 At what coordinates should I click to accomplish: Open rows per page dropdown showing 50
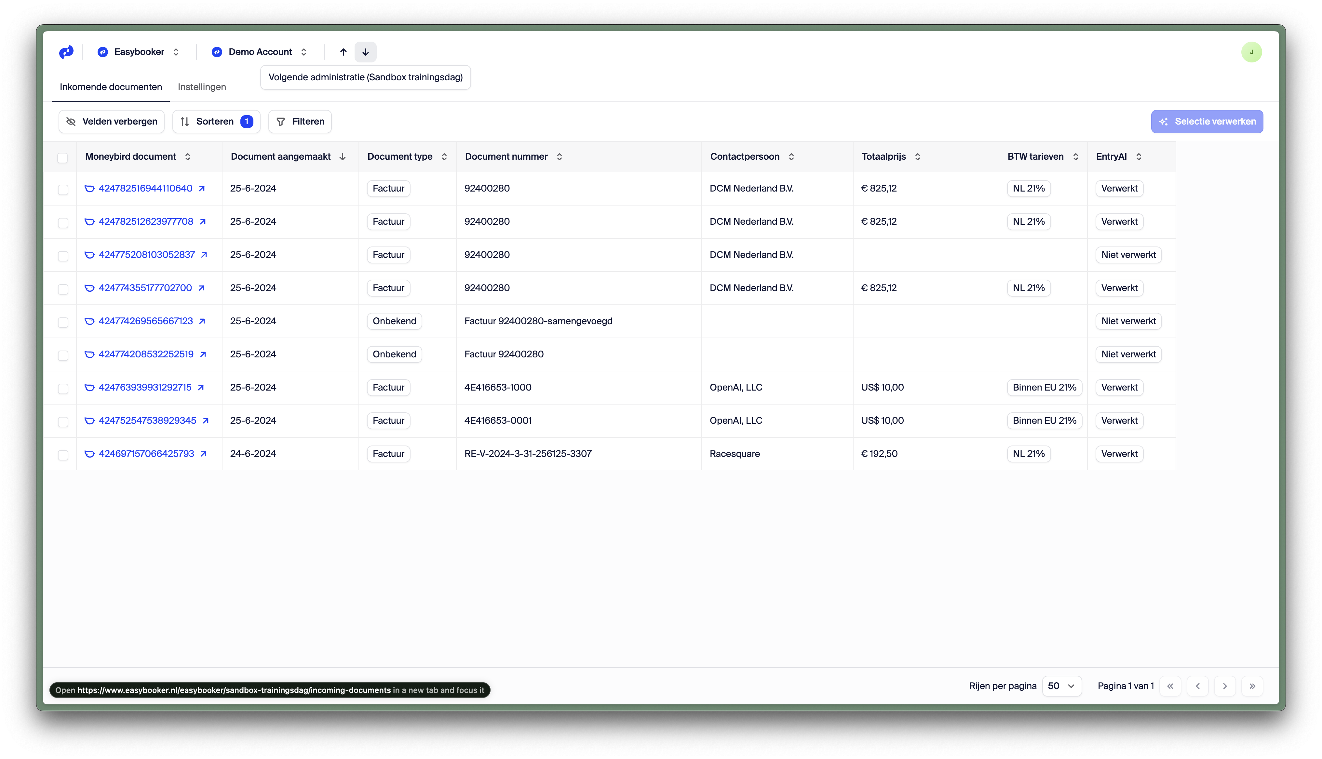[1061, 686]
